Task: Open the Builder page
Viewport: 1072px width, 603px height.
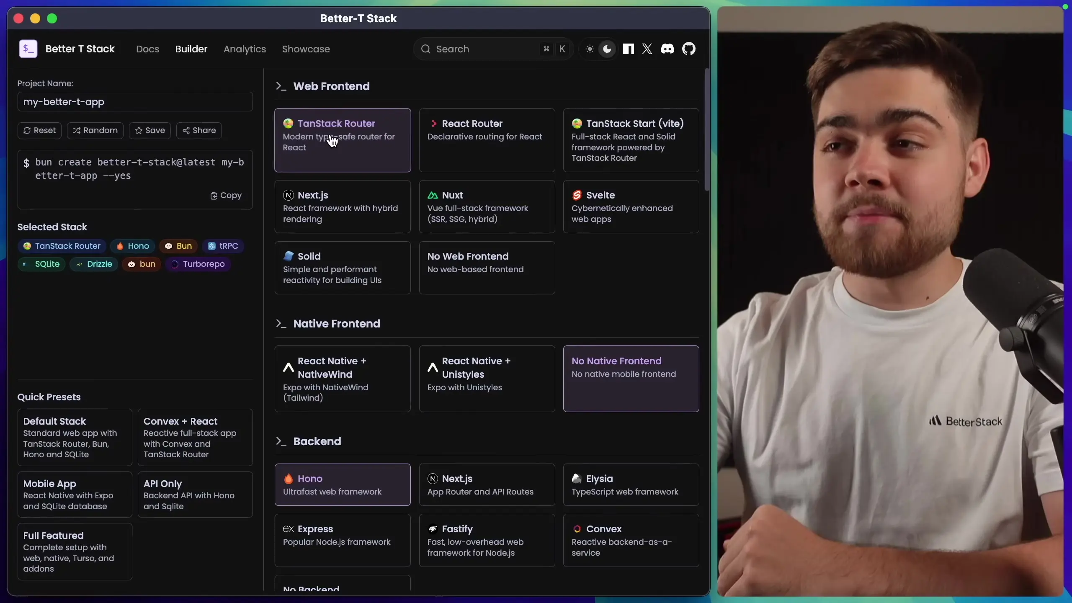Action: coord(191,49)
